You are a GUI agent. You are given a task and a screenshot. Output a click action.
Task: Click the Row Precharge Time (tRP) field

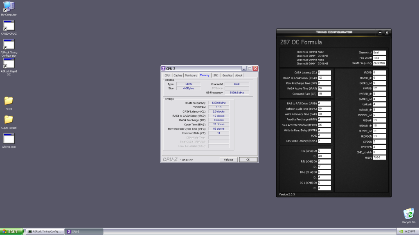324,83
